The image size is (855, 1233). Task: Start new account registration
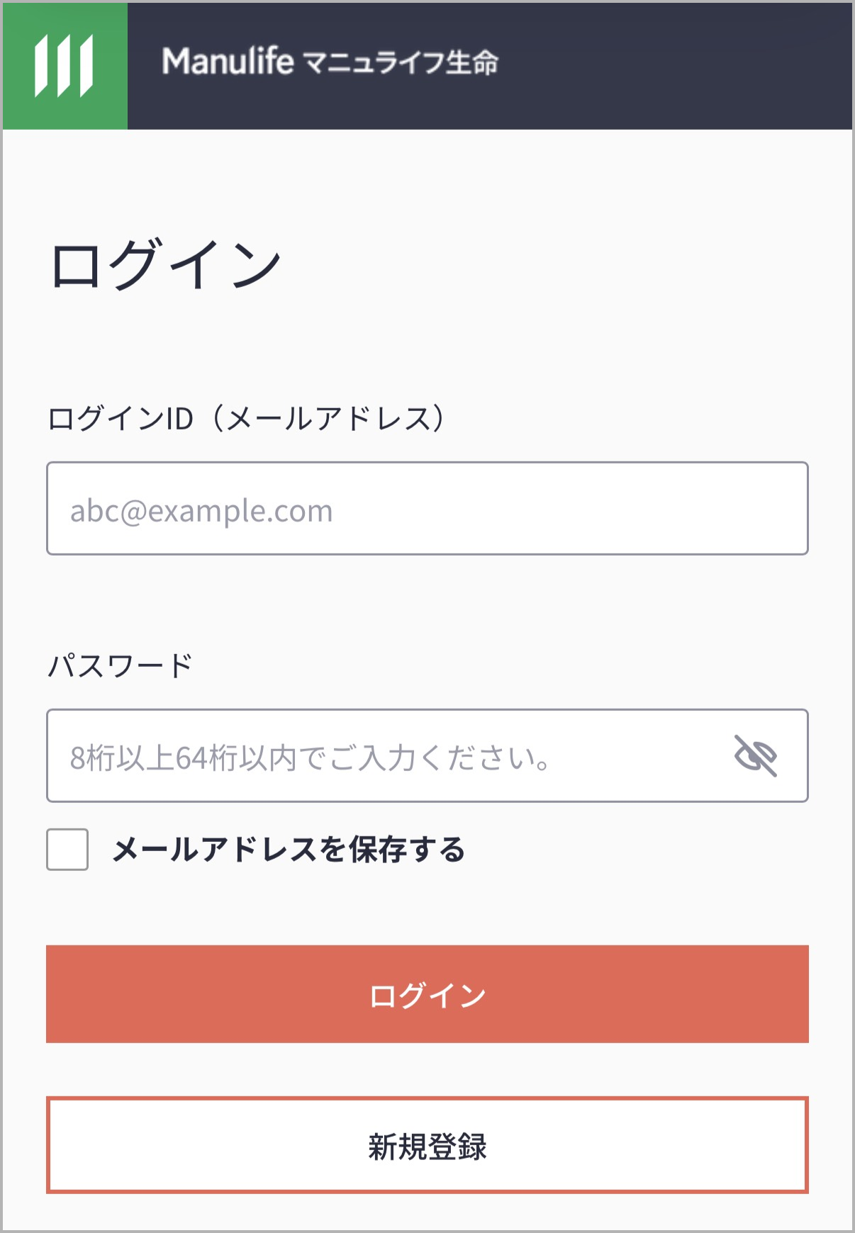427,1145
